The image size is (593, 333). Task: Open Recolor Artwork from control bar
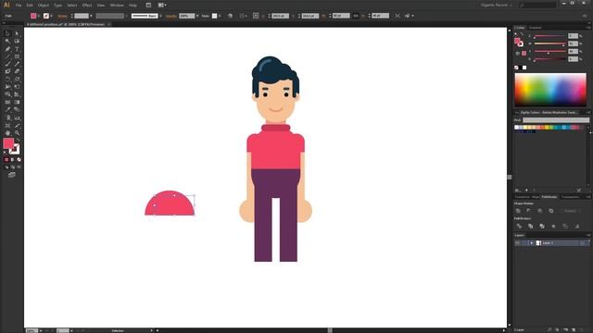pos(230,16)
